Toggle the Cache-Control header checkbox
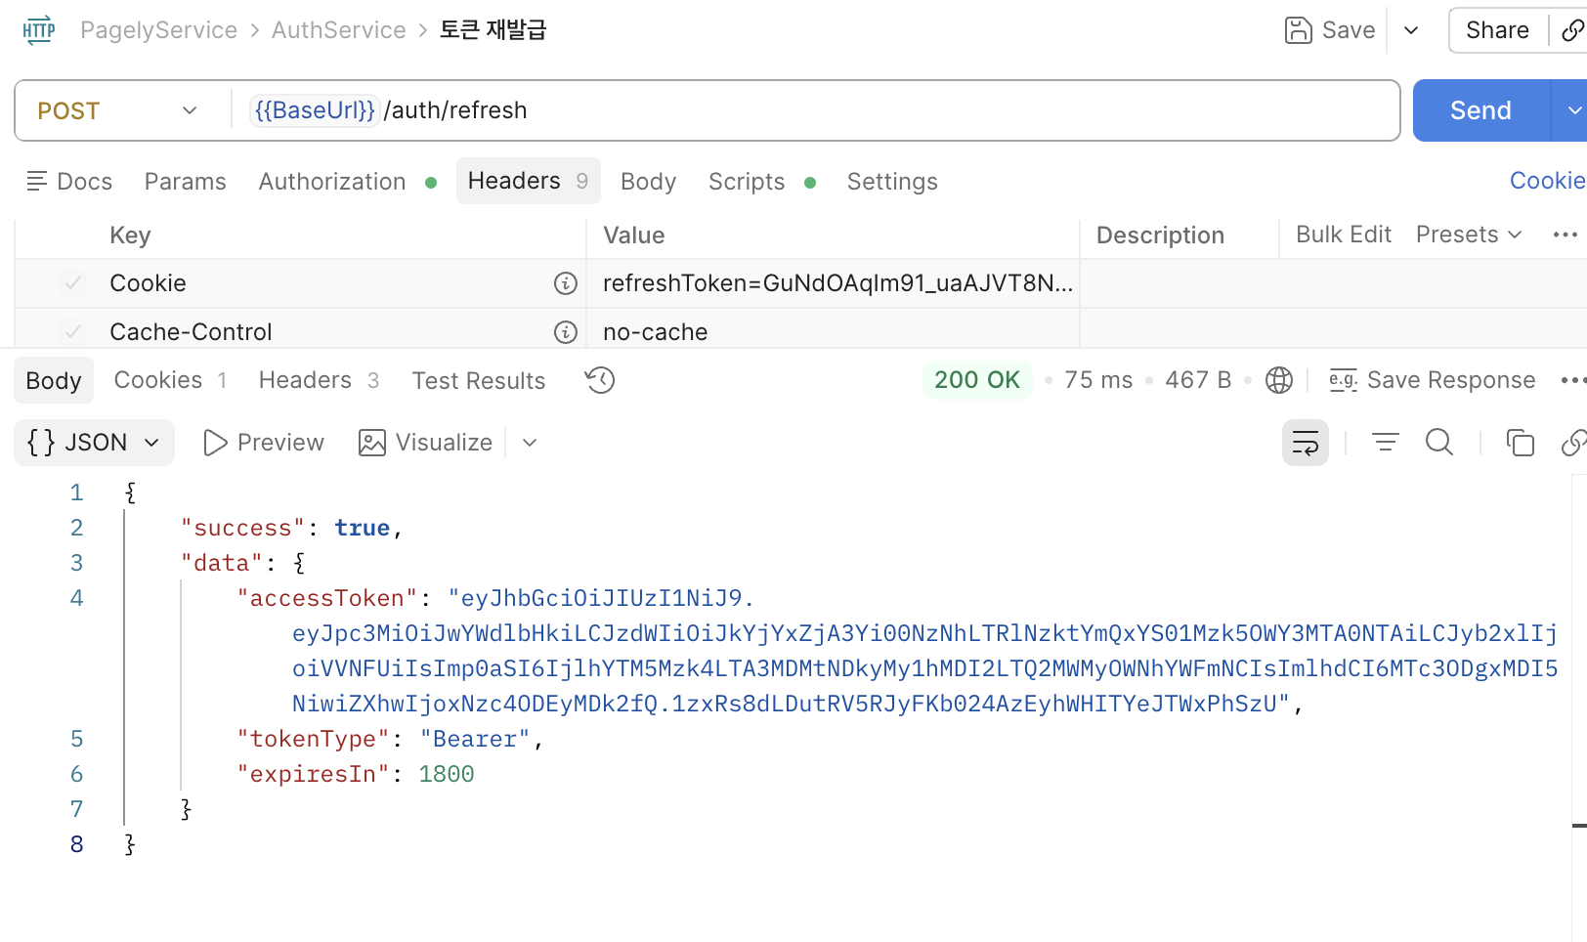The height and width of the screenshot is (942, 1587). click(72, 332)
